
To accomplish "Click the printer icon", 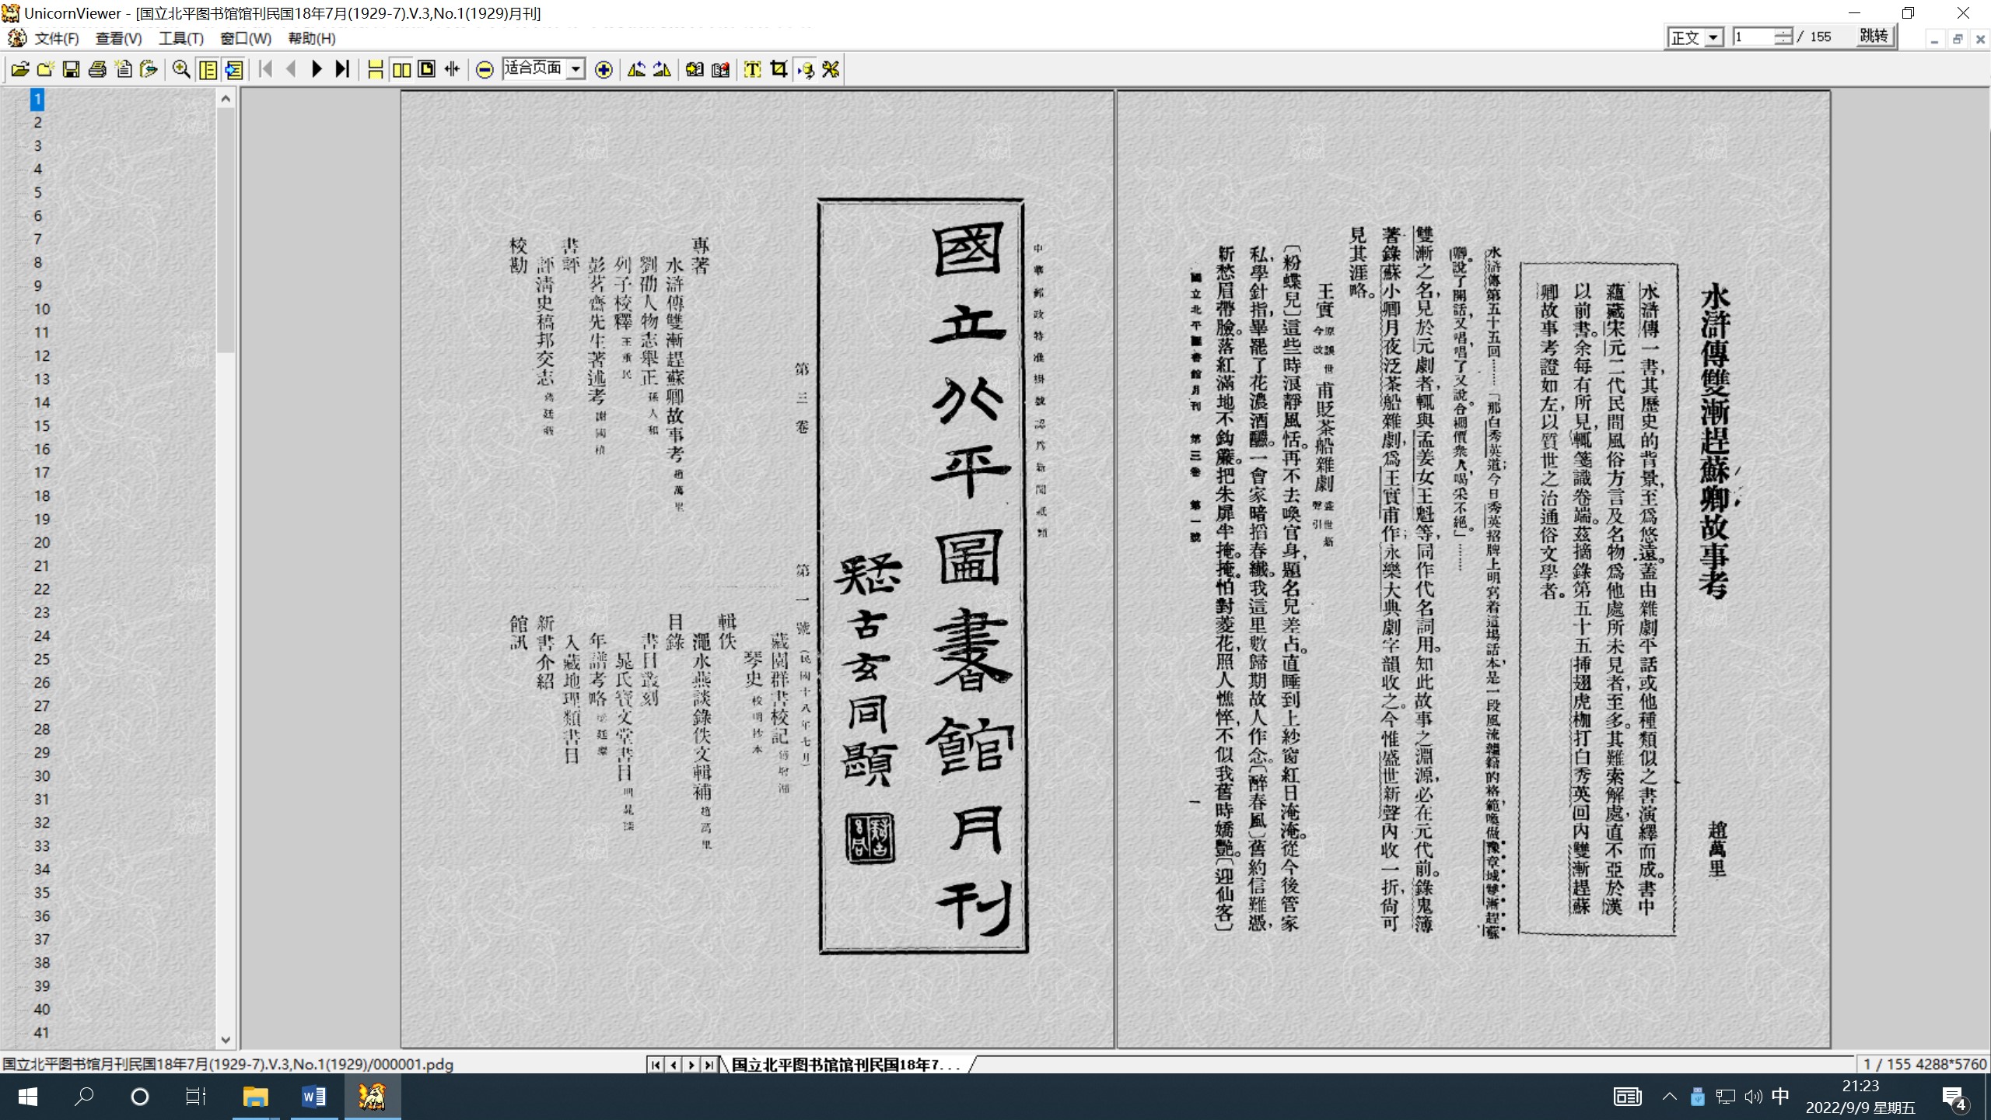I will [97, 69].
